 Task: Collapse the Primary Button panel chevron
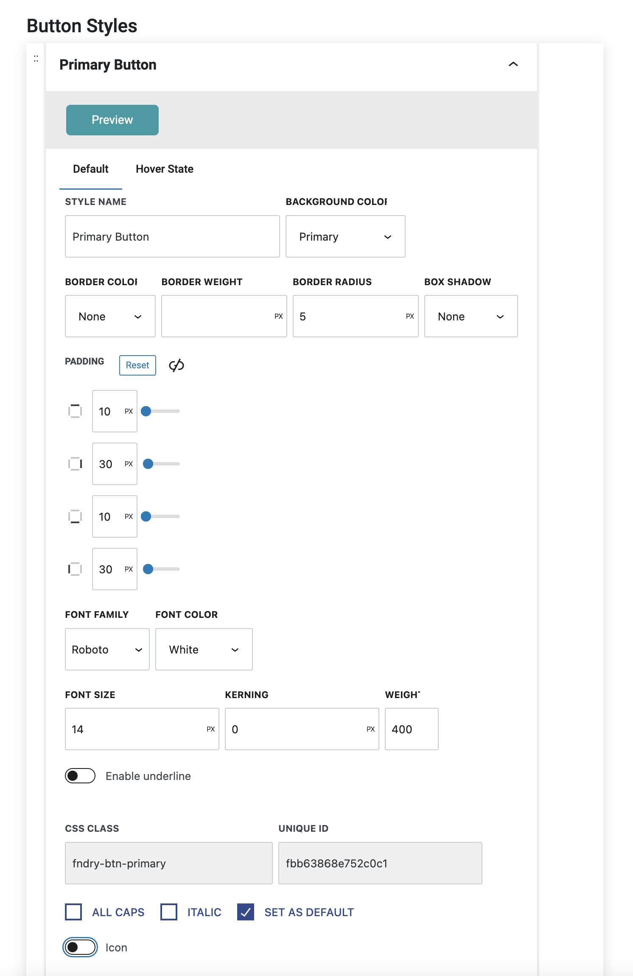[x=513, y=65]
